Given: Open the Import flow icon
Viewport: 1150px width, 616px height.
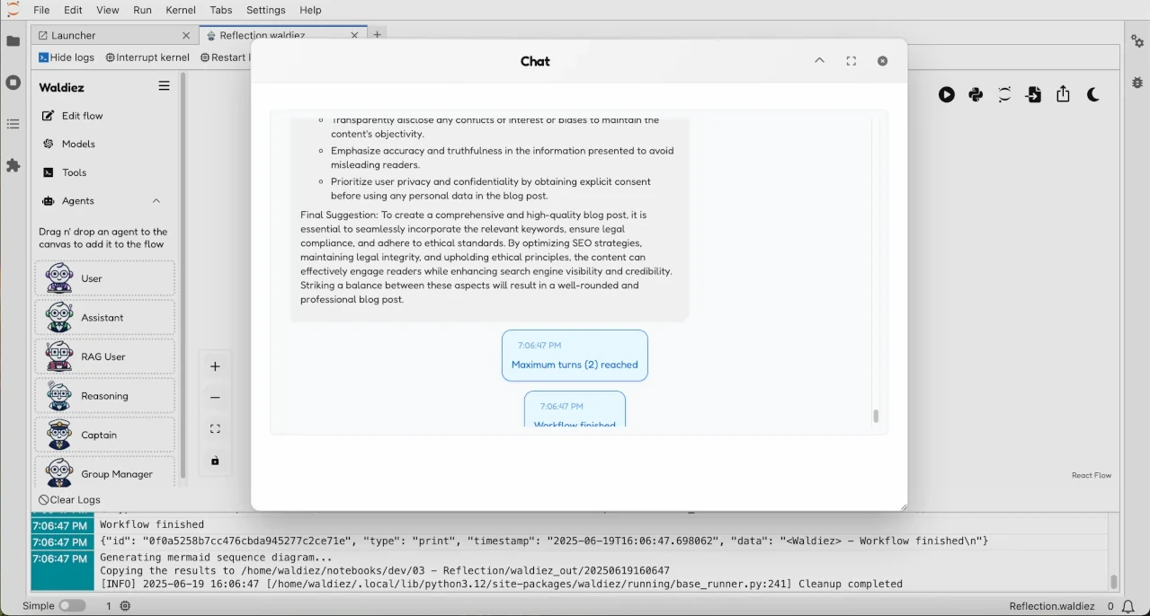Looking at the screenshot, I should pos(1033,94).
